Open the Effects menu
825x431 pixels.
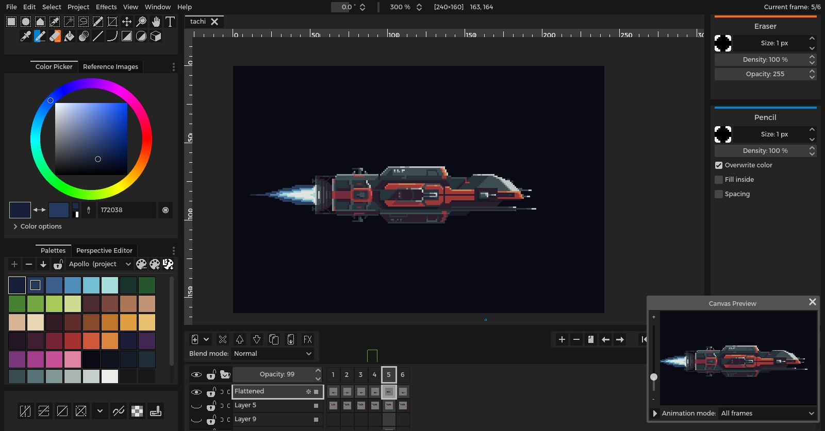tap(106, 7)
